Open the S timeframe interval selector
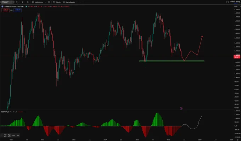Image resolution: width=241 pixels, height=141 pixels. click(x=22, y=2)
